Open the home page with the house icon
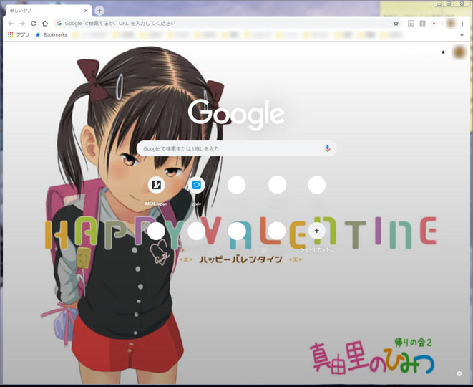Viewport: 473px width, 387px height. coord(45,23)
